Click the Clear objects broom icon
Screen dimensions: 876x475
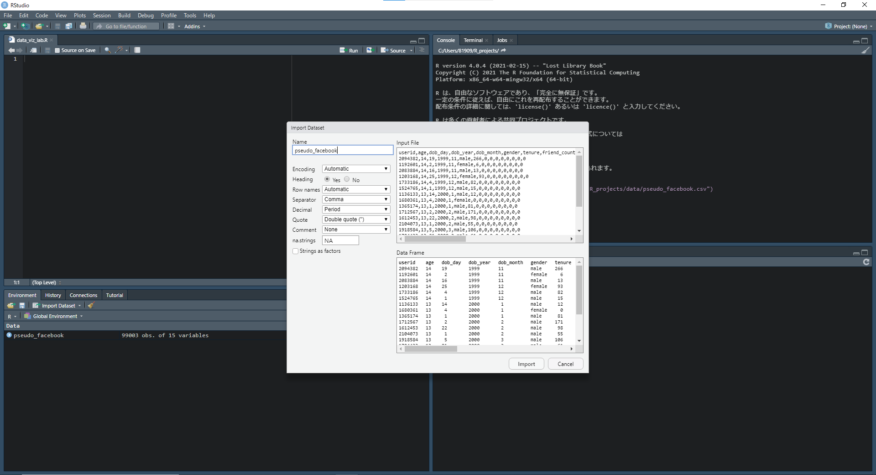point(91,306)
